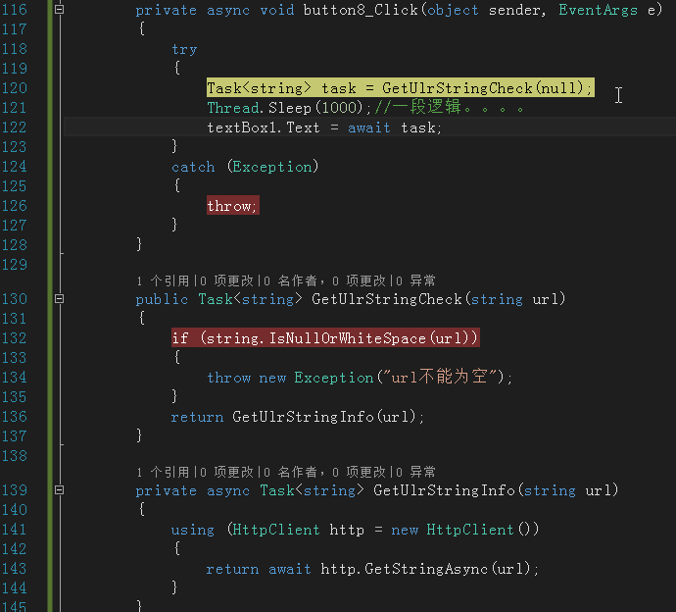Screen dimensions: 676x612
Task: Click line number 120 in margin
Action: [x=15, y=88]
